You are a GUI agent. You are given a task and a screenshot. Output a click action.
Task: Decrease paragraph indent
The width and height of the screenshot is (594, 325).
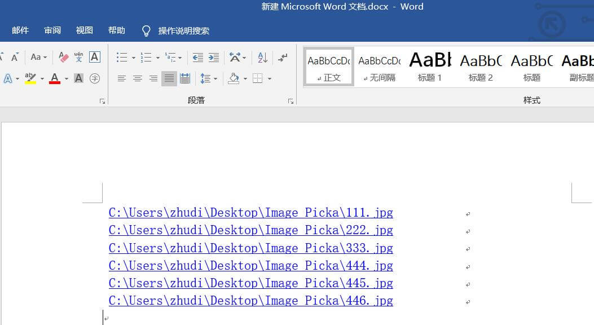tap(197, 57)
